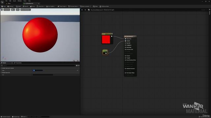The image size is (211, 118).
Task: Click the Roughness input pin
Action: (x=125, y=45)
